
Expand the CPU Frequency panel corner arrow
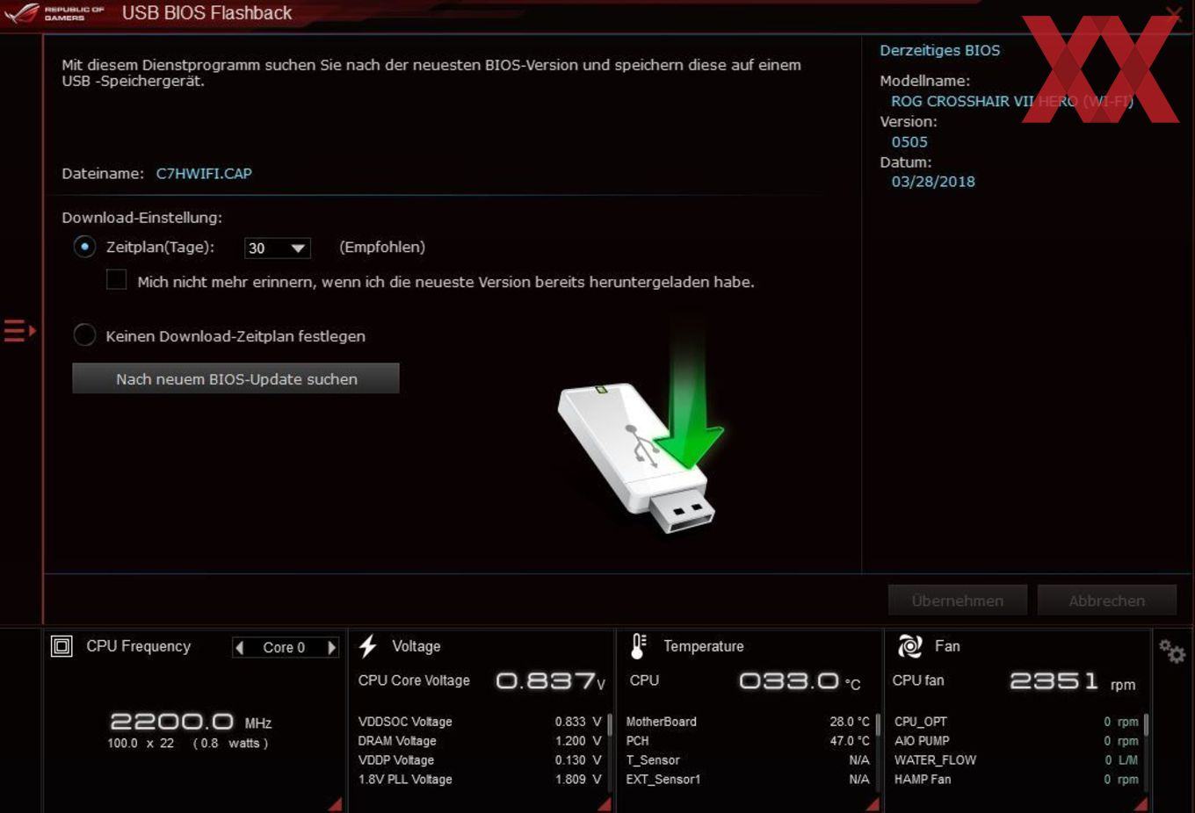click(335, 803)
